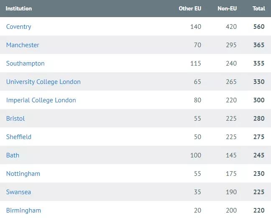Click Southampton's Other EU value 115
The image size is (271, 218).
[x=195, y=63]
